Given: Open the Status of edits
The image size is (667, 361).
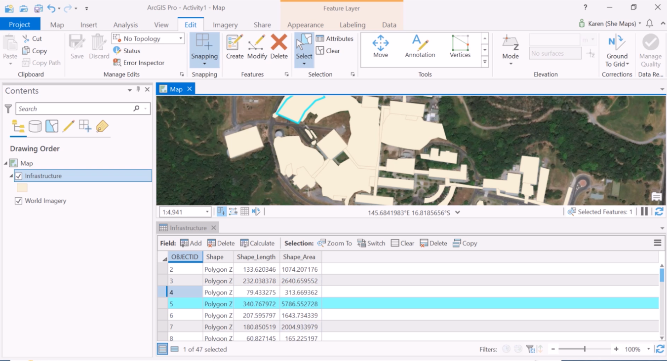Looking at the screenshot, I should tap(126, 51).
